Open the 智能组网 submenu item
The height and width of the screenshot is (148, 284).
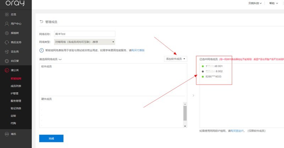(x=16, y=79)
